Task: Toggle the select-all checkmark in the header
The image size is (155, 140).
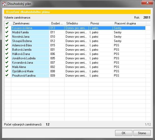Action: point(7,23)
